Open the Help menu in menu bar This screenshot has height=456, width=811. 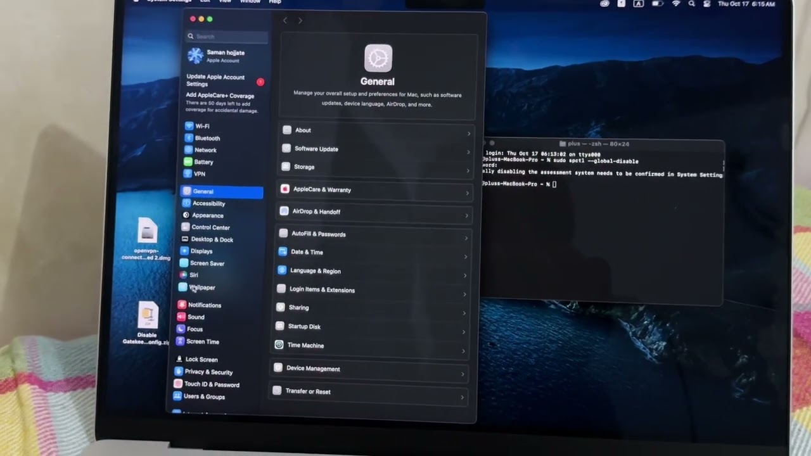275,2
